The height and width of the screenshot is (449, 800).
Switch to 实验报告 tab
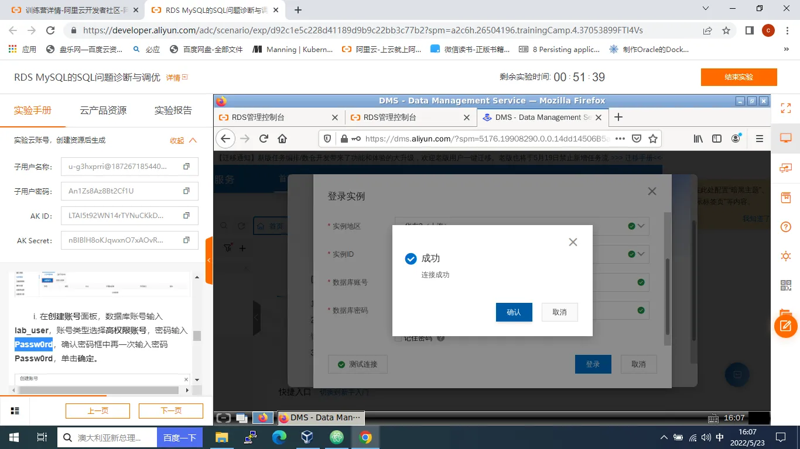tap(173, 110)
